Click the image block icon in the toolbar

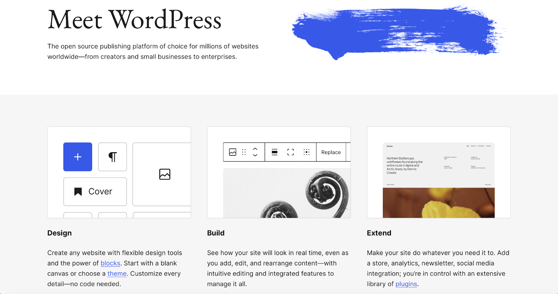pyautogui.click(x=233, y=152)
